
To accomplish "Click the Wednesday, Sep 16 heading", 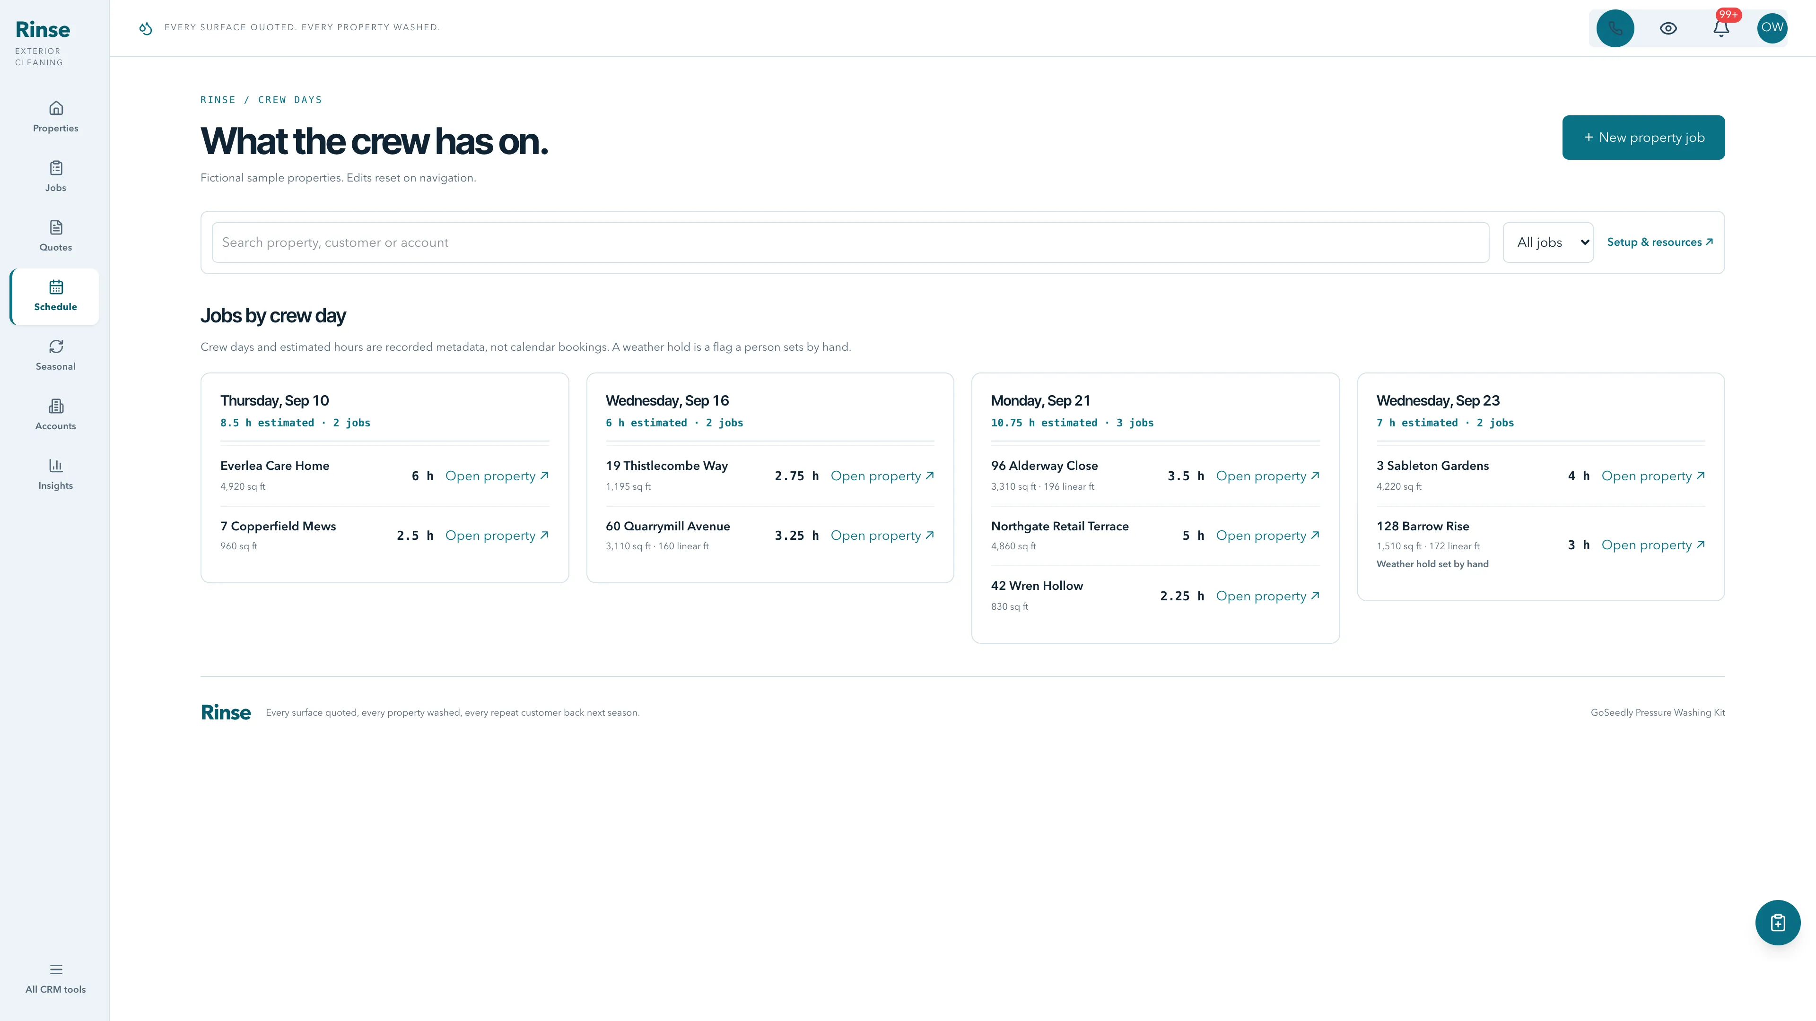I will (667, 400).
